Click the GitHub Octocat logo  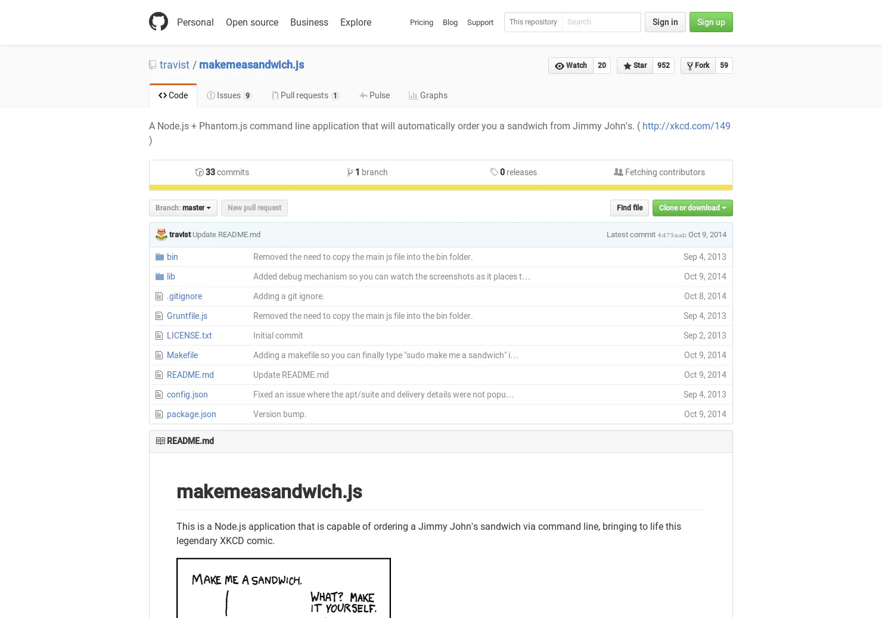click(x=159, y=22)
